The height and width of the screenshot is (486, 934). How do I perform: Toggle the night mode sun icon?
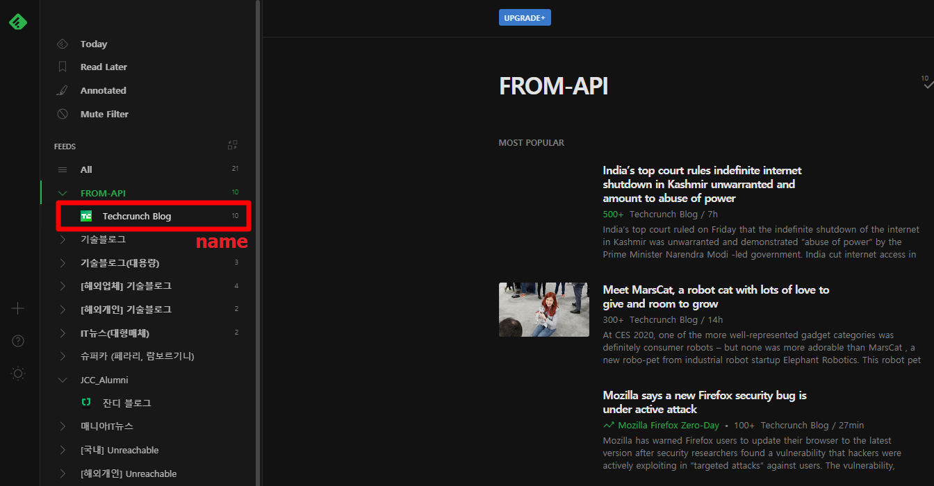[x=18, y=374]
